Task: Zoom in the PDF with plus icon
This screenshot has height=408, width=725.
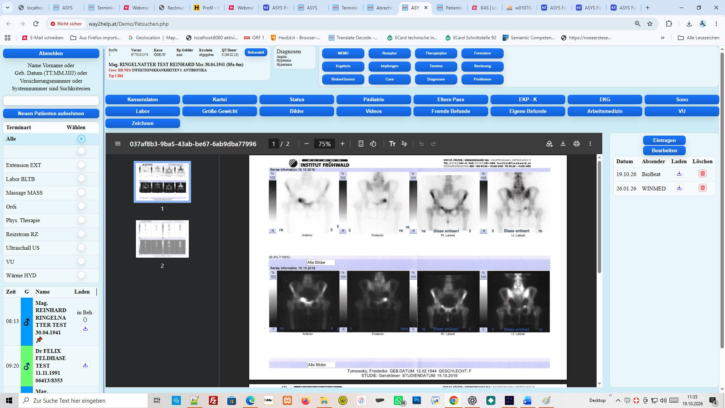Action: pyautogui.click(x=342, y=144)
